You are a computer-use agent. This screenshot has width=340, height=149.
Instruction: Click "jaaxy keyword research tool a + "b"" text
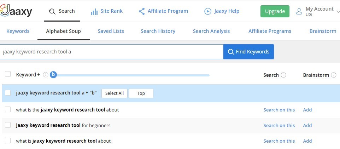(x=57, y=93)
